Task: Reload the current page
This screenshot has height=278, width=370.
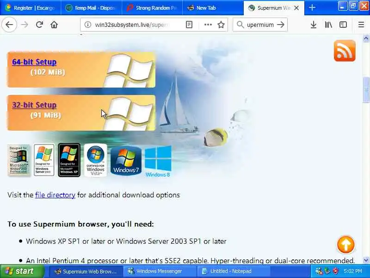Action: tap(39, 25)
